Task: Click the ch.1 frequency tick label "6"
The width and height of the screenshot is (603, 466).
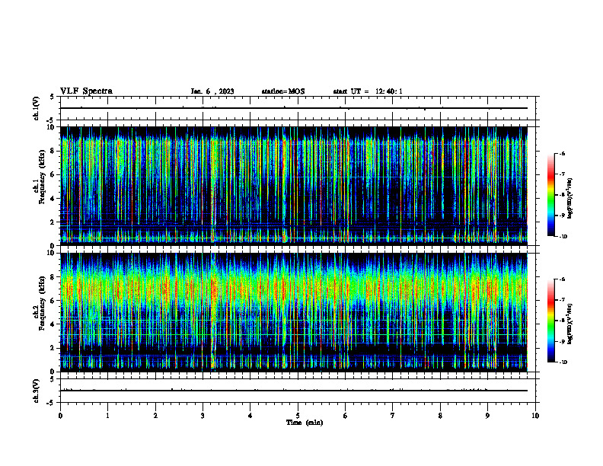Action: point(53,174)
